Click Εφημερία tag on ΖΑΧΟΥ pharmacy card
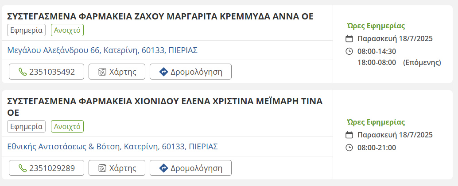Screen dimensions: 458x186 [x=27, y=30]
